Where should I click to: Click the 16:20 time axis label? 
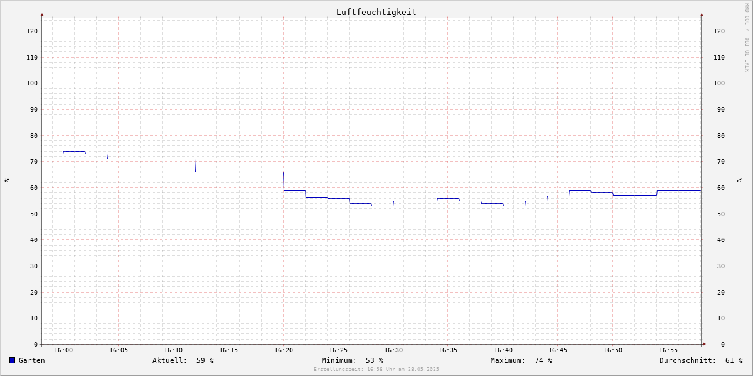284,350
